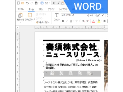
Task: Decrease font size in ribbon
Action: click(x=103, y=15)
